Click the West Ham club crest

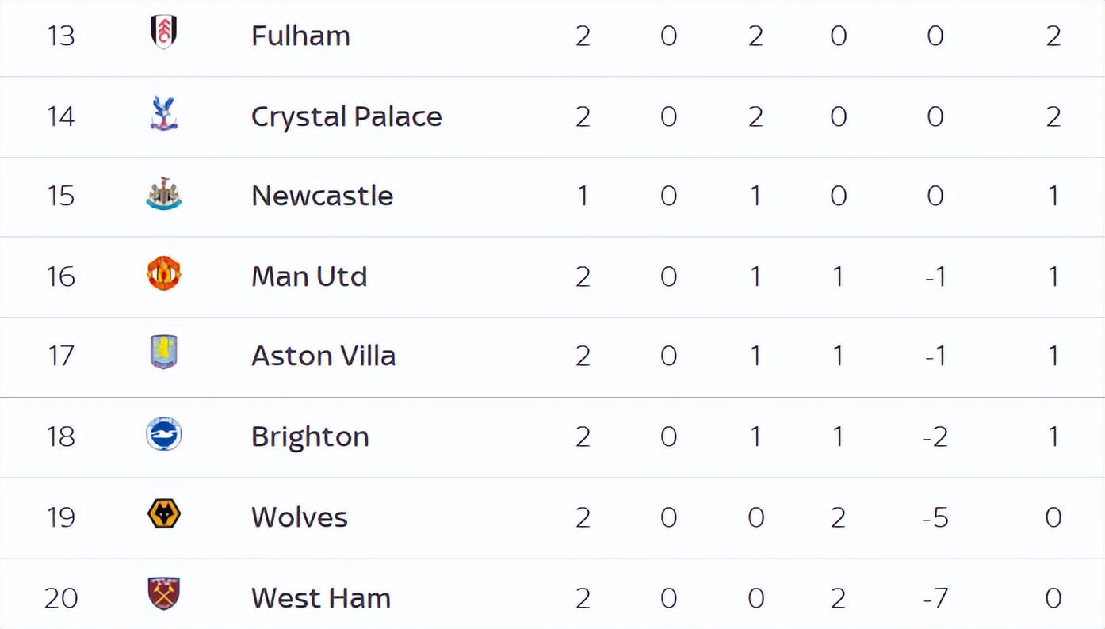tap(164, 593)
